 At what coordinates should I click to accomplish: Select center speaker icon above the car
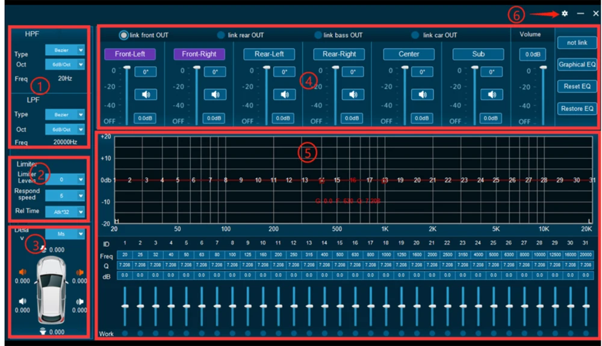pos(44,249)
